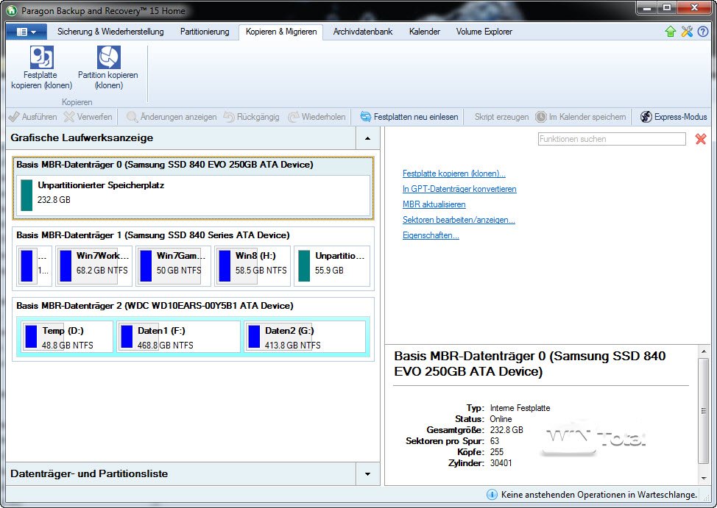Screen dimensions: 717x508
Task: Click Skript erzeugen
Action: click(501, 117)
